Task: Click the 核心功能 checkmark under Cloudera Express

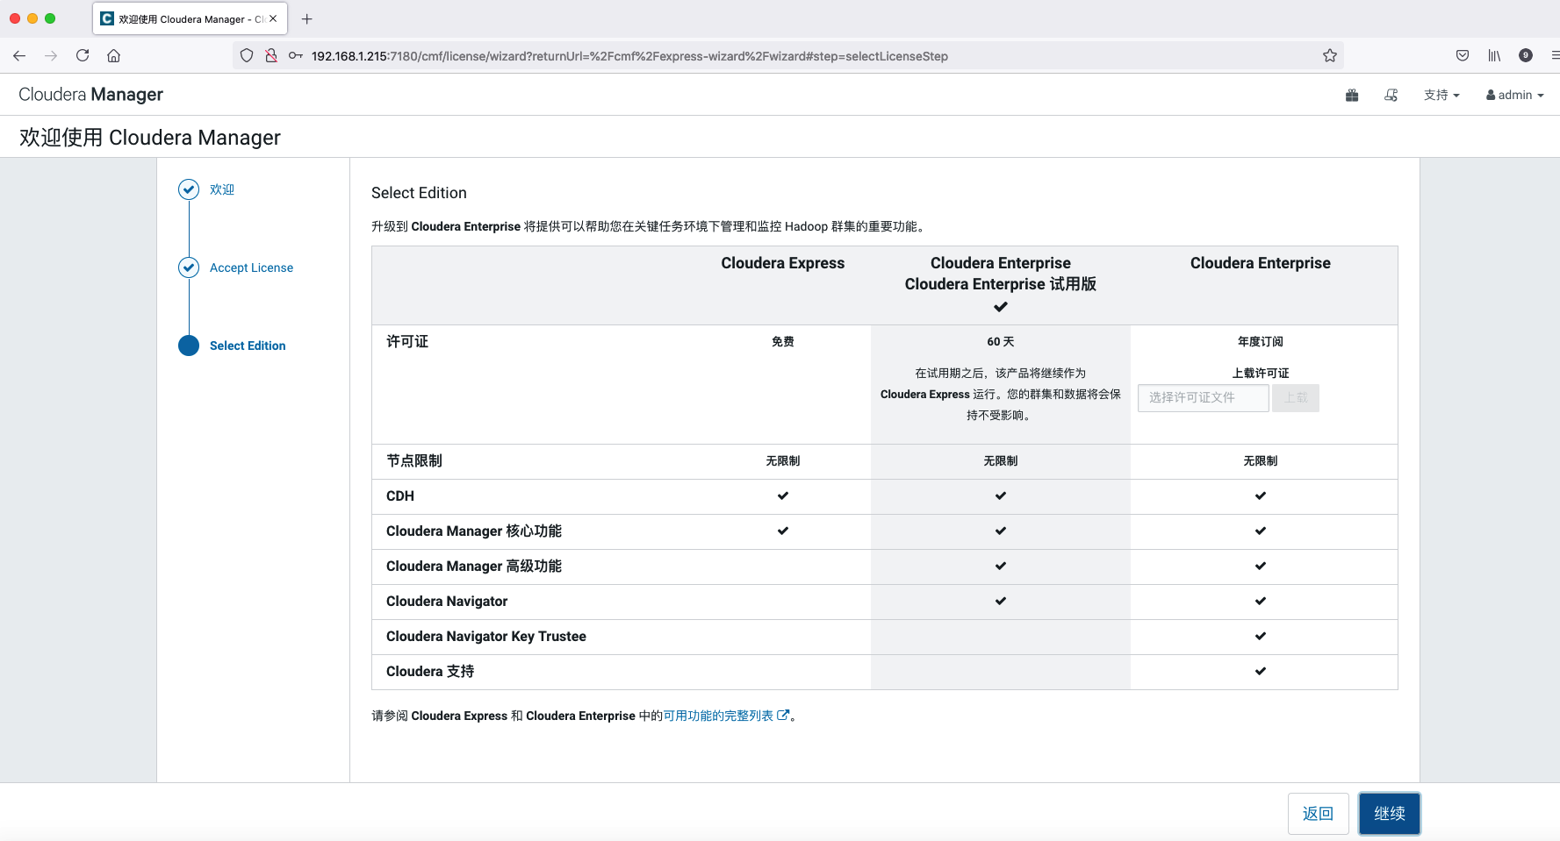Action: point(783,531)
